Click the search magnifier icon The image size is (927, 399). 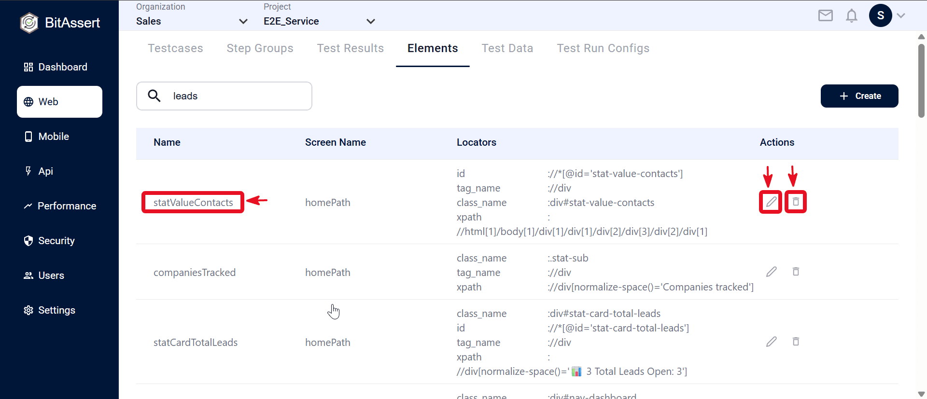tap(154, 96)
